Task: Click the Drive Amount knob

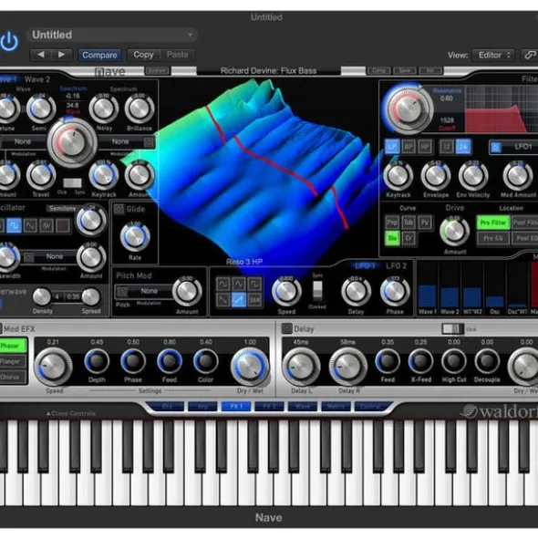Action: [454, 231]
